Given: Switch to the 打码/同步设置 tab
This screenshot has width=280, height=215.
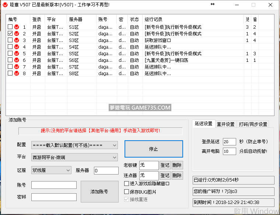Looking at the screenshot, I should point(253,124).
